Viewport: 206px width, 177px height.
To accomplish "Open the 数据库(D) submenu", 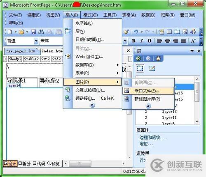I will coord(93,65).
